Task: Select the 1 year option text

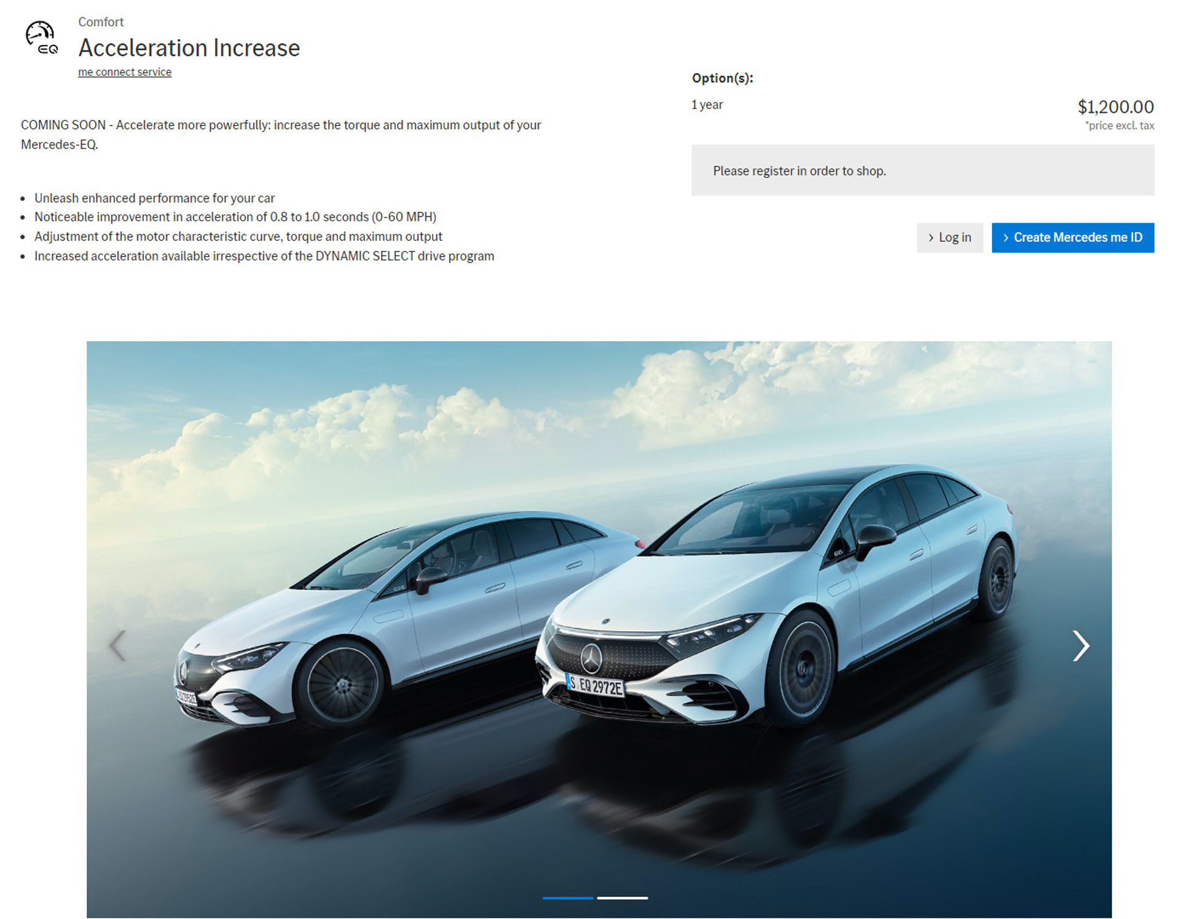Action: pos(707,105)
